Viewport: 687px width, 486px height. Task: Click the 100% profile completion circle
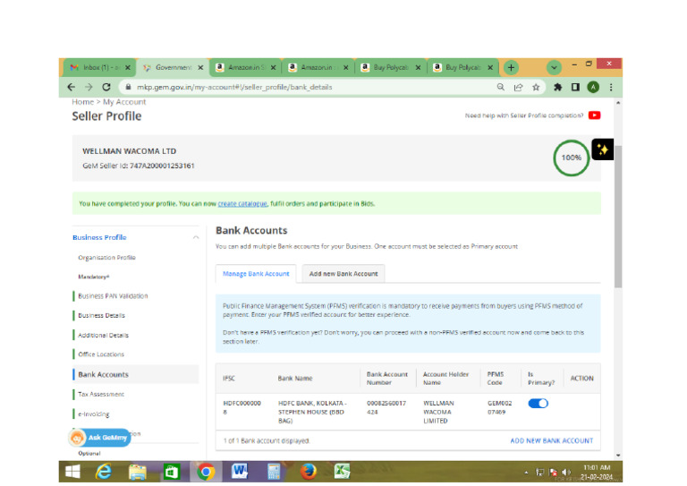tap(572, 158)
